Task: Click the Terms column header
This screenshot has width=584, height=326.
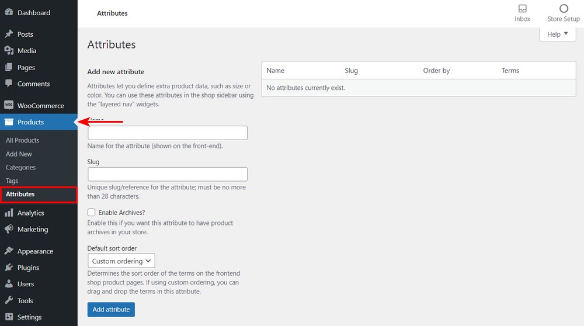Action: (510, 71)
